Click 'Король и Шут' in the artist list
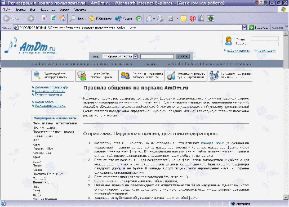The height and width of the screenshot is (207, 289). [43, 148]
